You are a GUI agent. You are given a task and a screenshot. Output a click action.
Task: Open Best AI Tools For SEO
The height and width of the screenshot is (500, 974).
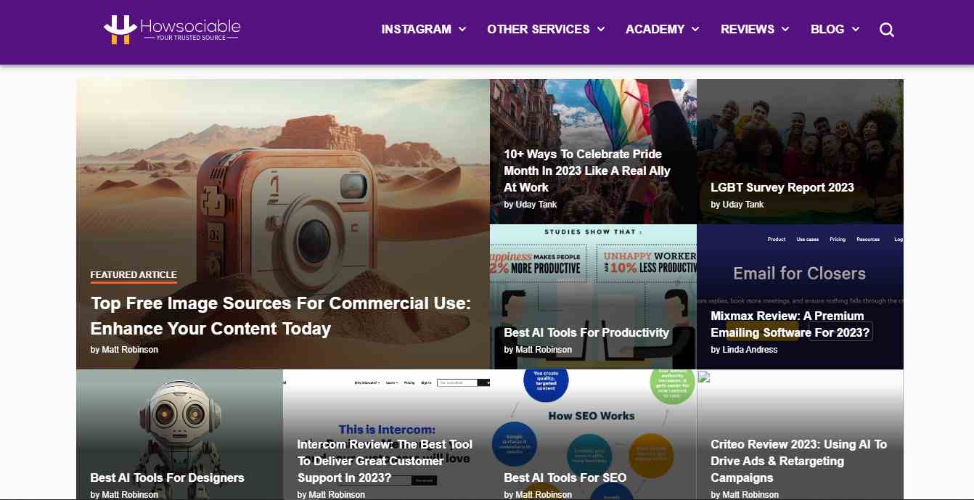pyautogui.click(x=565, y=478)
